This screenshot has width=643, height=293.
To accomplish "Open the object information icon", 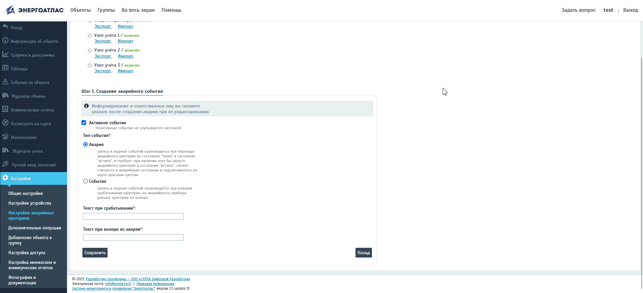I will tap(5, 41).
